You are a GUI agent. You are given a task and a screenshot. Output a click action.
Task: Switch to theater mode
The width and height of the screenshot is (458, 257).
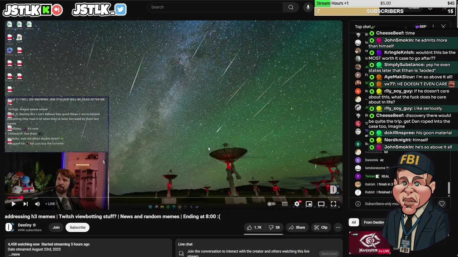pos(321,204)
